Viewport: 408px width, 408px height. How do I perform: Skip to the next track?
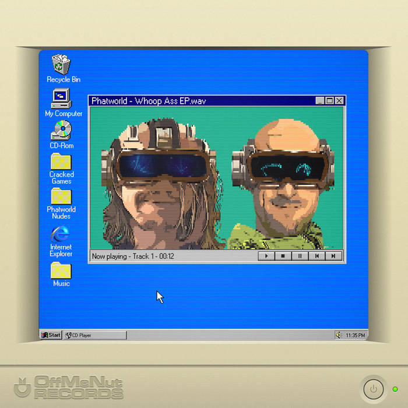tap(333, 256)
